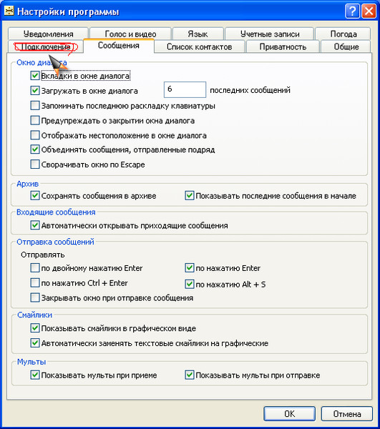Open the Подключение tab
Viewport: 380px width, 429px height.
[46, 46]
